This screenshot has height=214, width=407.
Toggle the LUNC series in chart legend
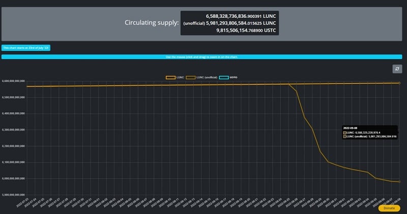point(175,77)
